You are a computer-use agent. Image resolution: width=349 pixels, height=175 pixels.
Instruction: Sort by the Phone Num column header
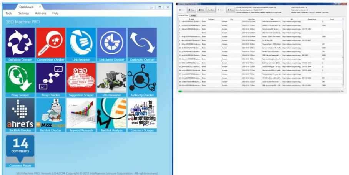pos(312,19)
